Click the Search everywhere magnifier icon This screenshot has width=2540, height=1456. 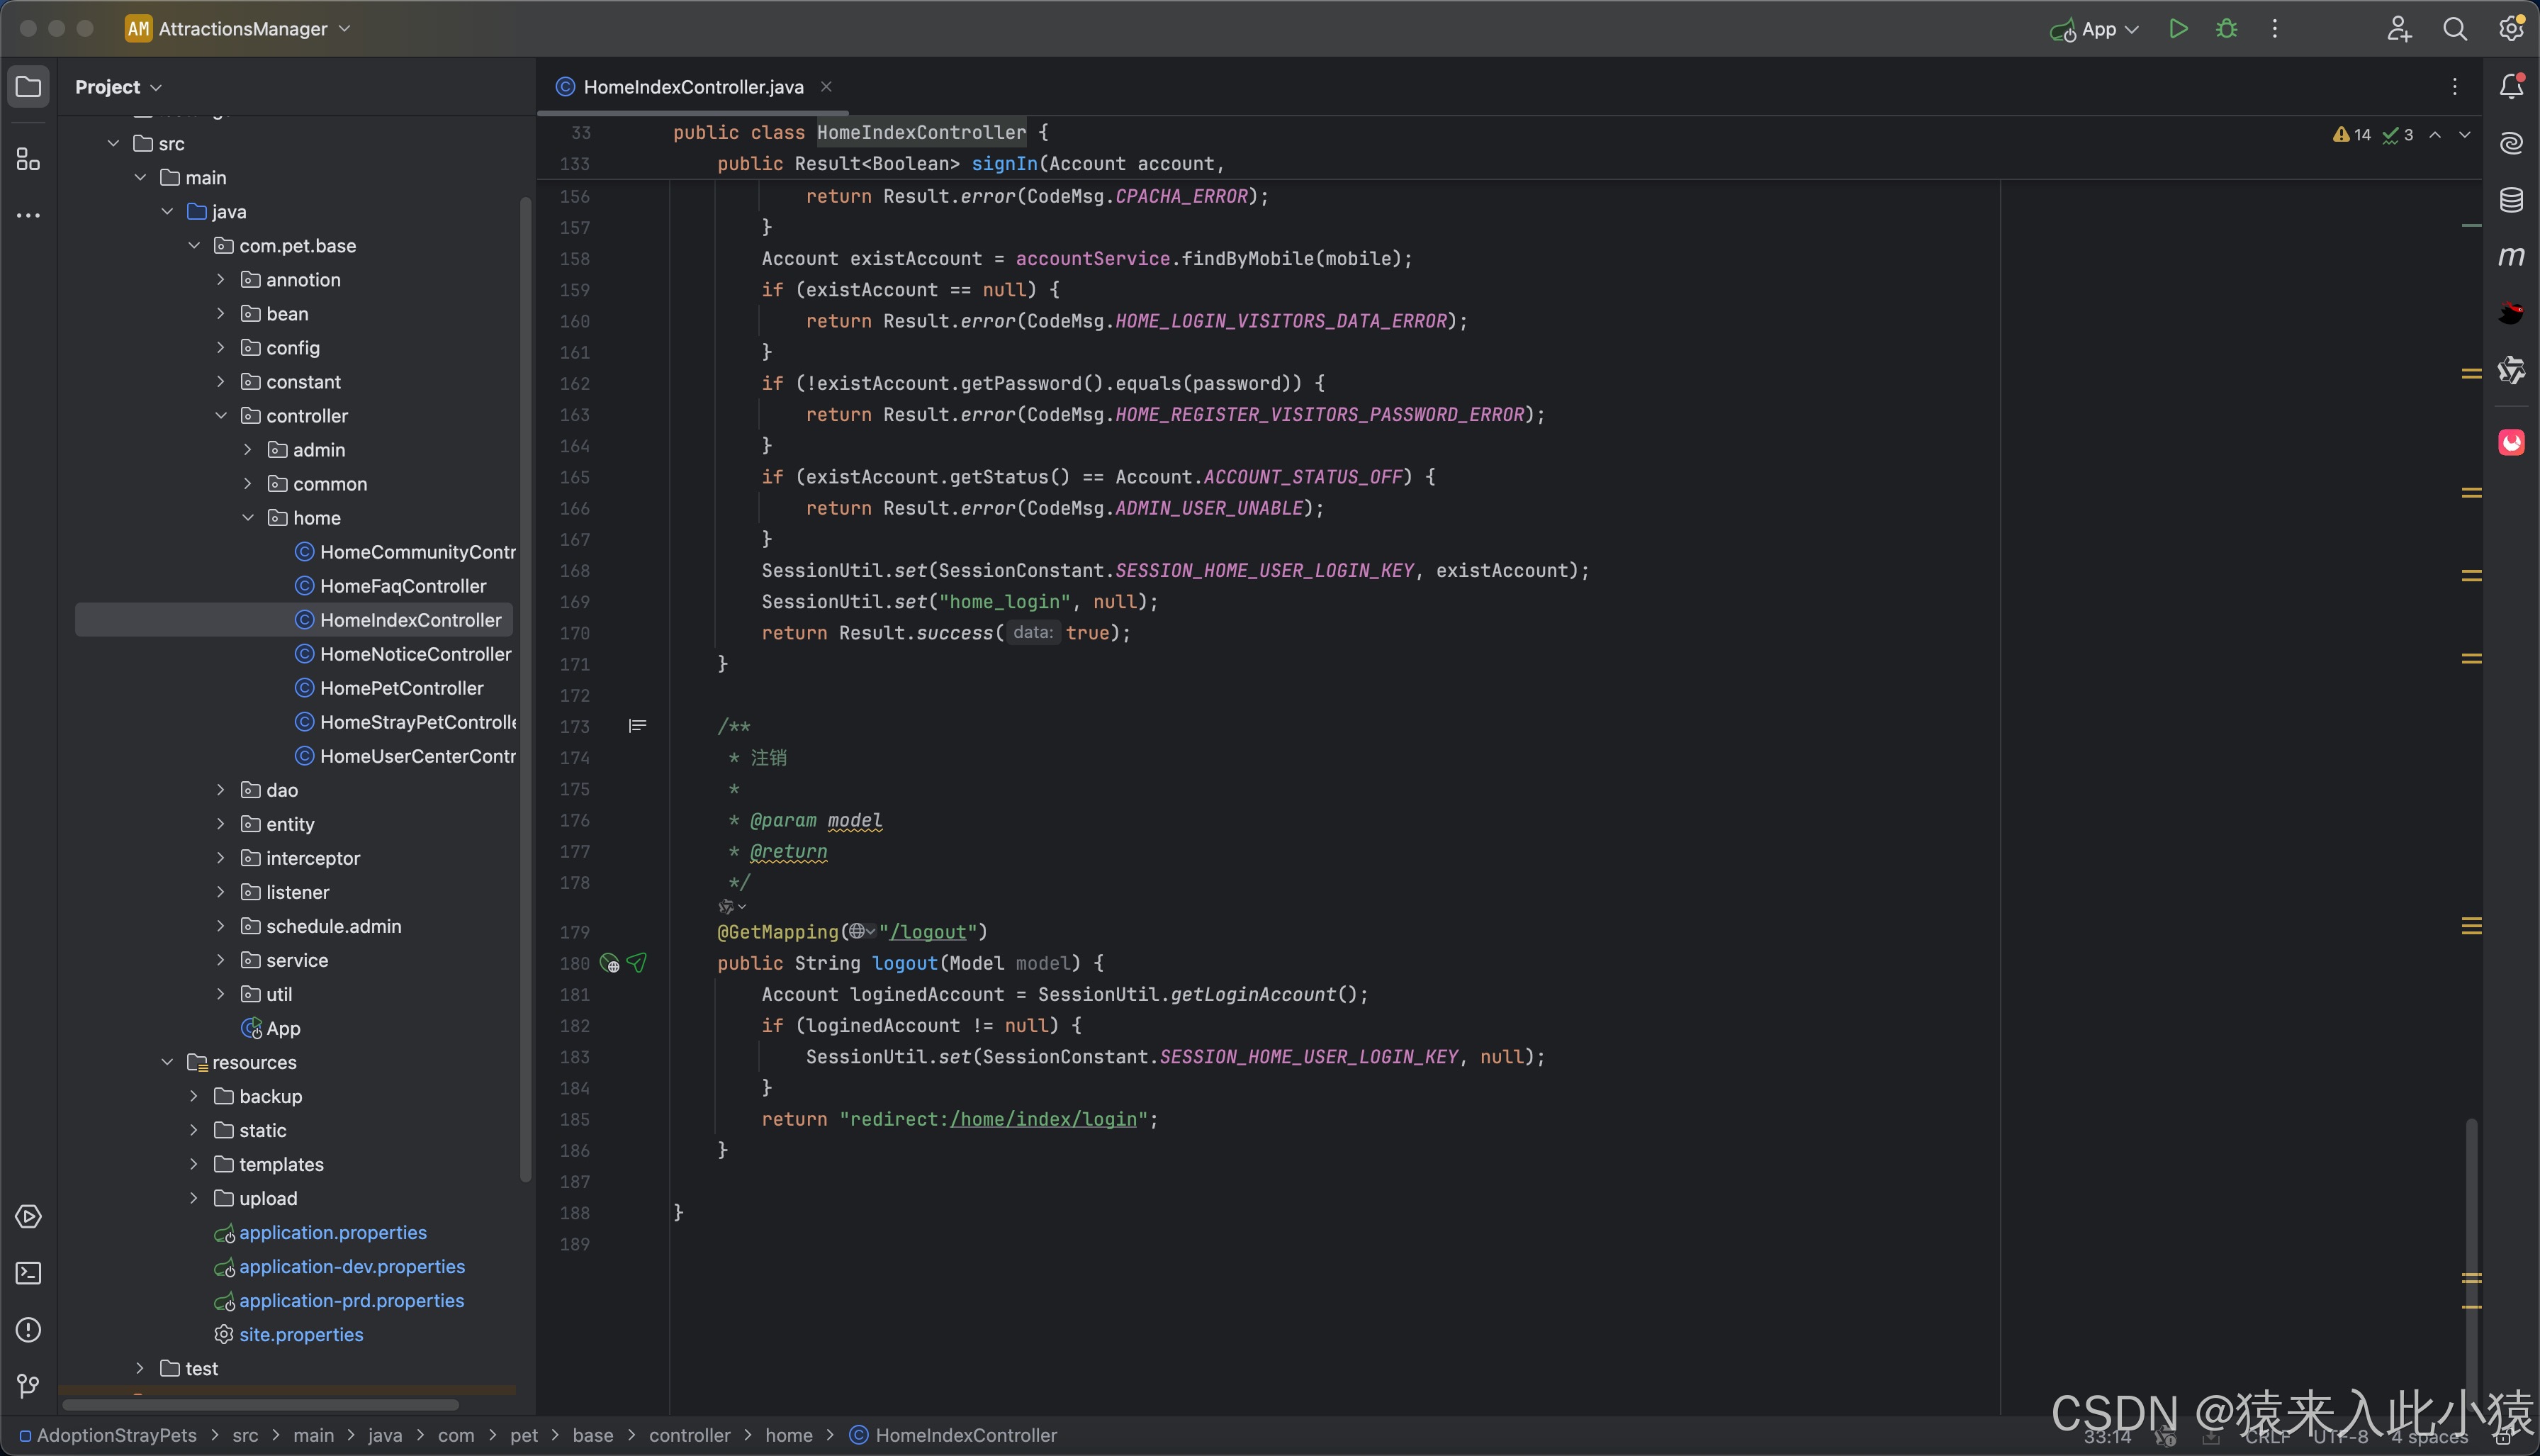(x=2453, y=30)
